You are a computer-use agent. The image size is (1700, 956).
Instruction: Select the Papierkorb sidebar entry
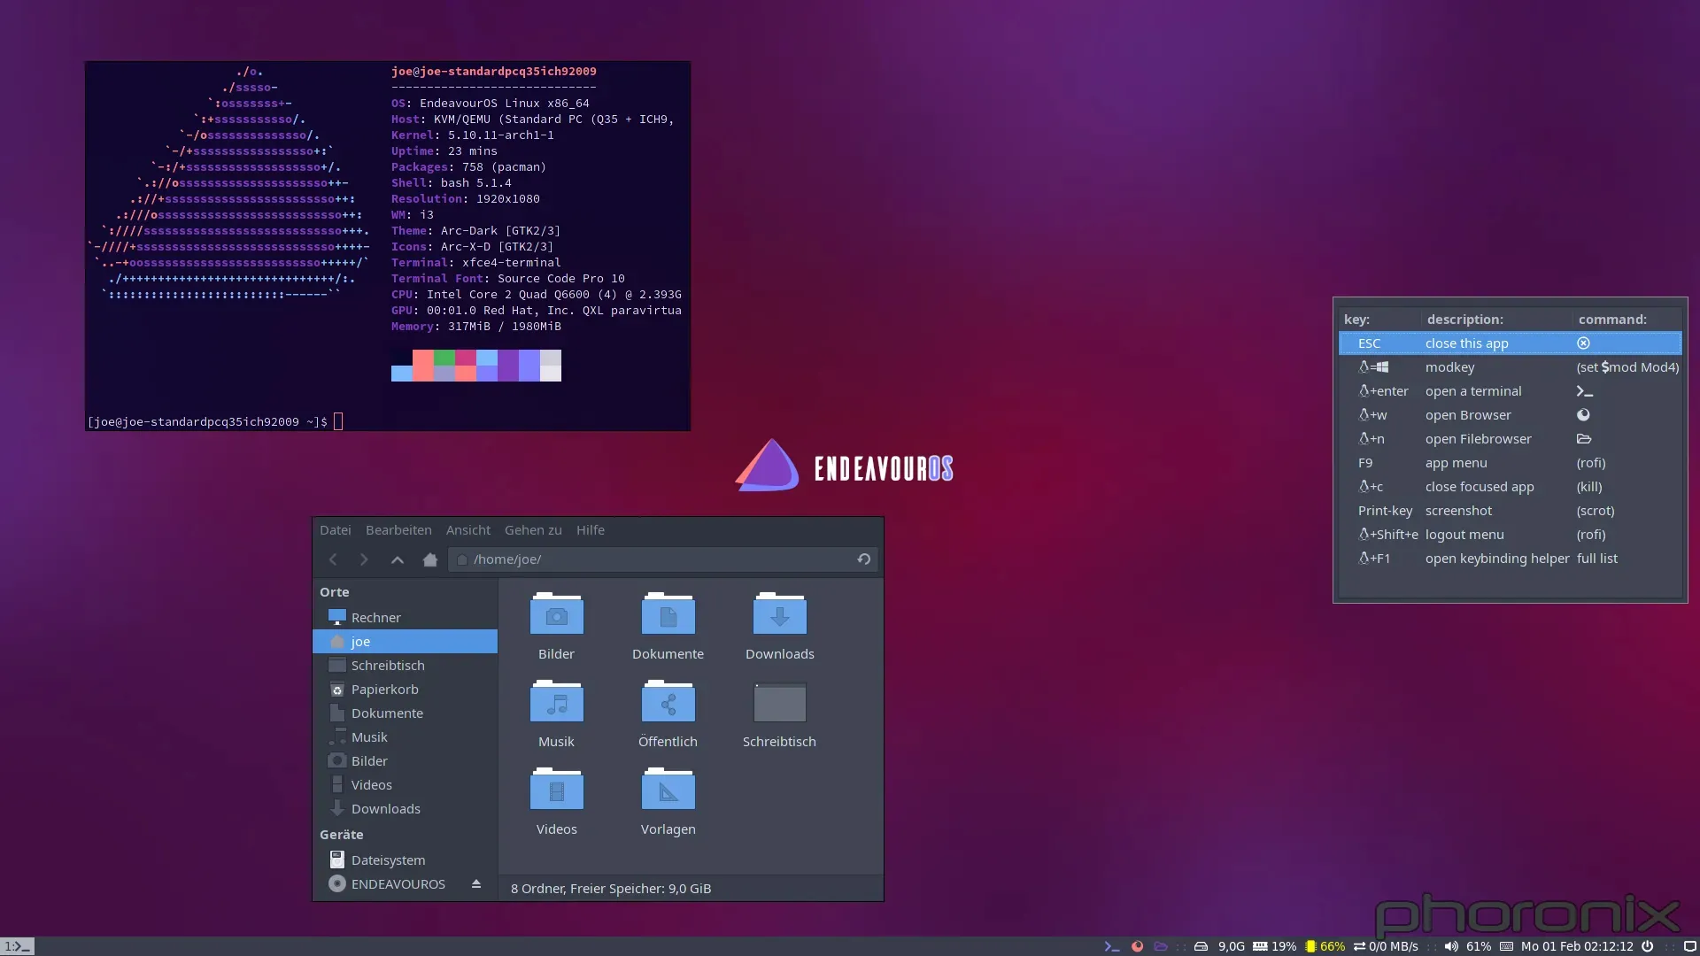384,689
